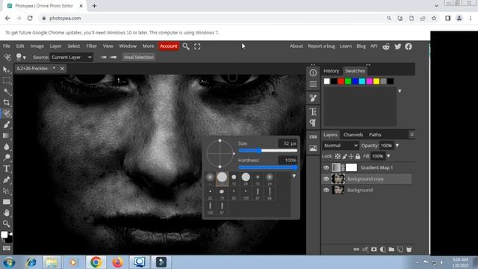Select the Crop tool
This screenshot has height=269, width=478.
7,102
